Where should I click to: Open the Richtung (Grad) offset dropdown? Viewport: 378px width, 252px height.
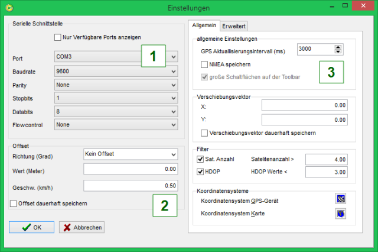(173, 154)
